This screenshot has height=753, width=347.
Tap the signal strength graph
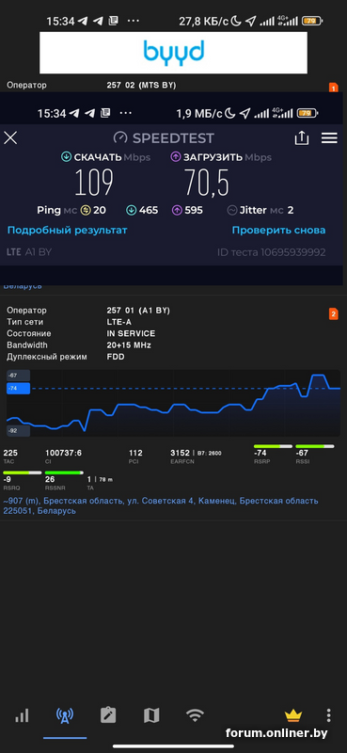click(x=173, y=404)
